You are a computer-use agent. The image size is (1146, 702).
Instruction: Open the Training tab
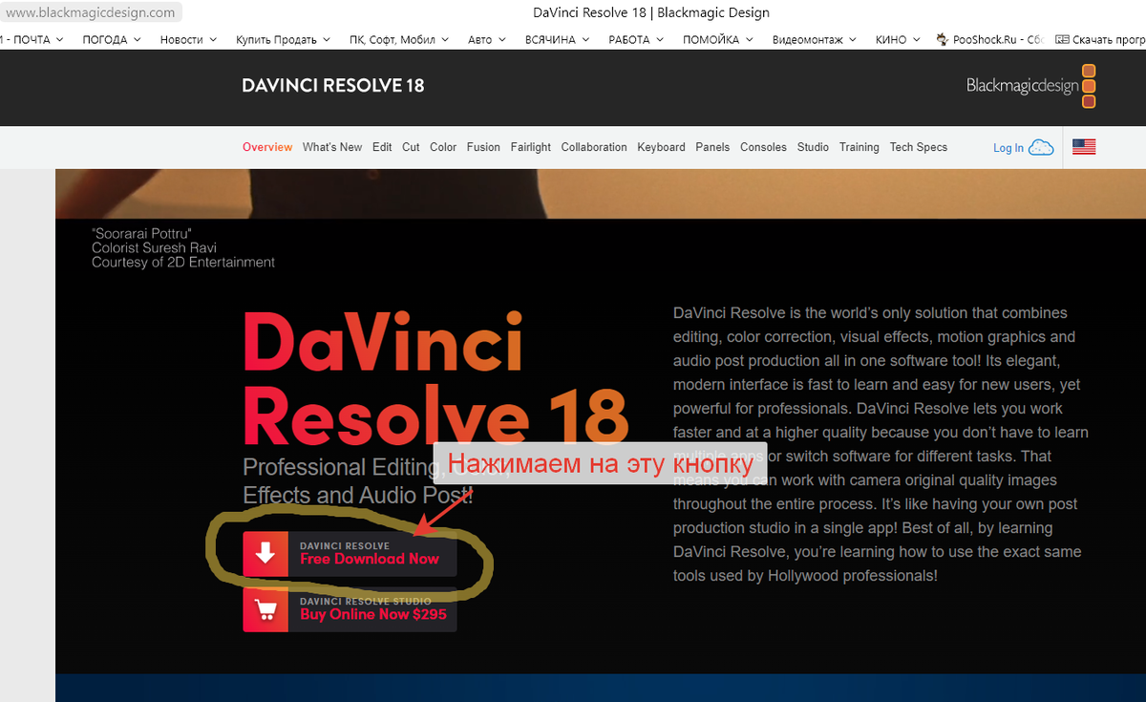859,147
